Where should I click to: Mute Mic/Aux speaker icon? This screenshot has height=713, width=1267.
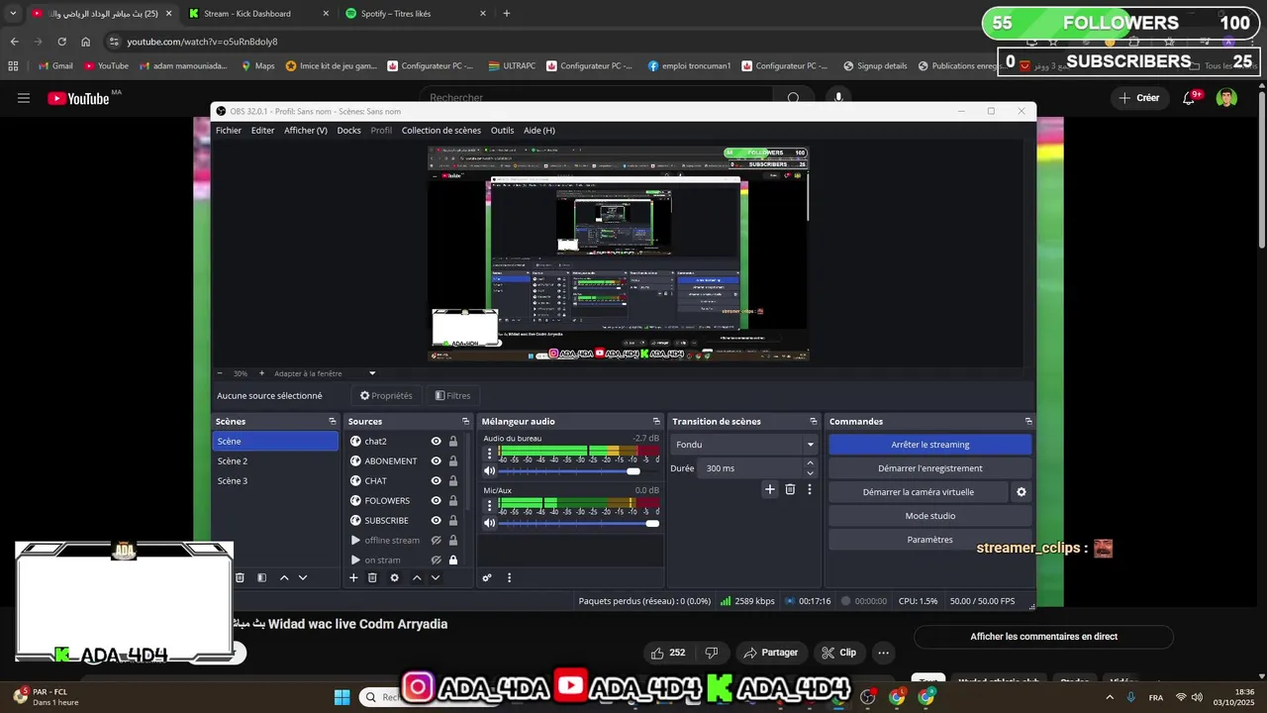(x=489, y=523)
